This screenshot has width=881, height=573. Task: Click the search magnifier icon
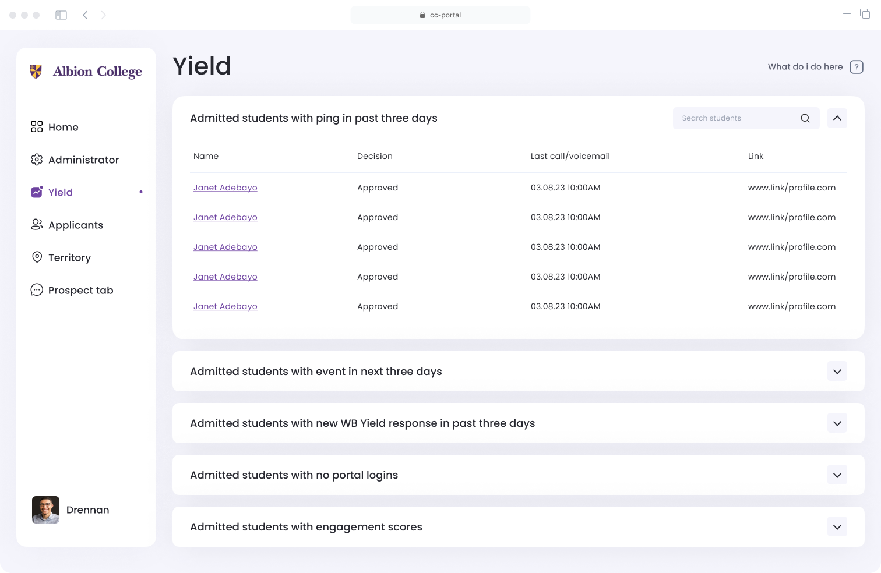point(805,118)
